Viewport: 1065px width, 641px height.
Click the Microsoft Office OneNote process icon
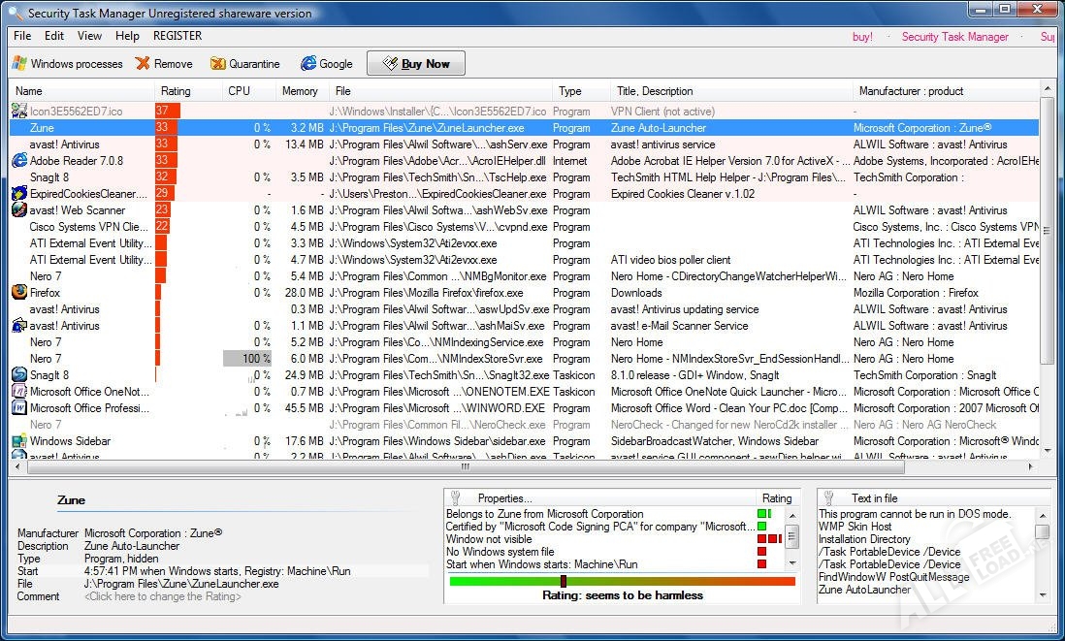coord(18,392)
